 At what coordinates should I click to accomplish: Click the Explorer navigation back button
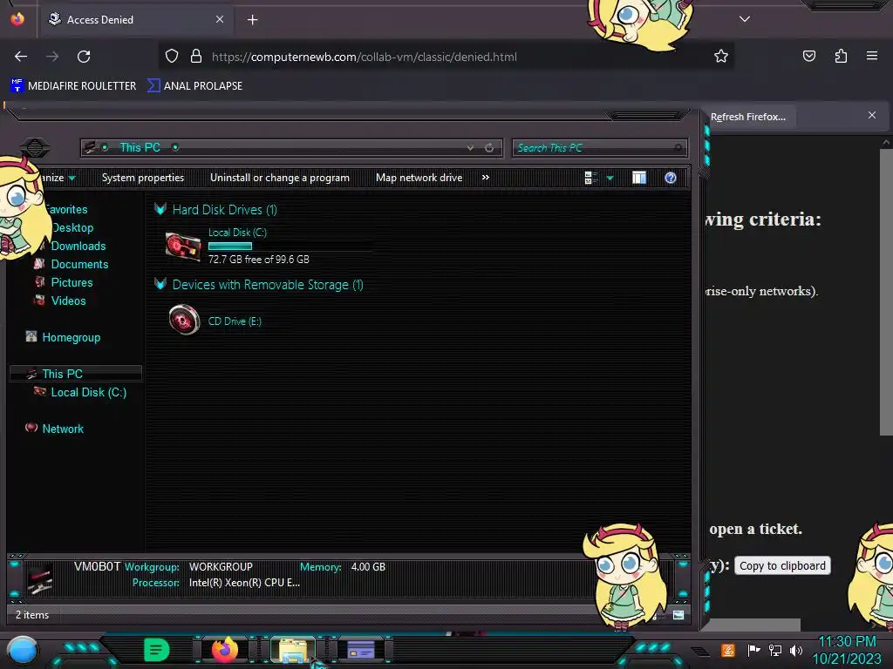(35, 147)
